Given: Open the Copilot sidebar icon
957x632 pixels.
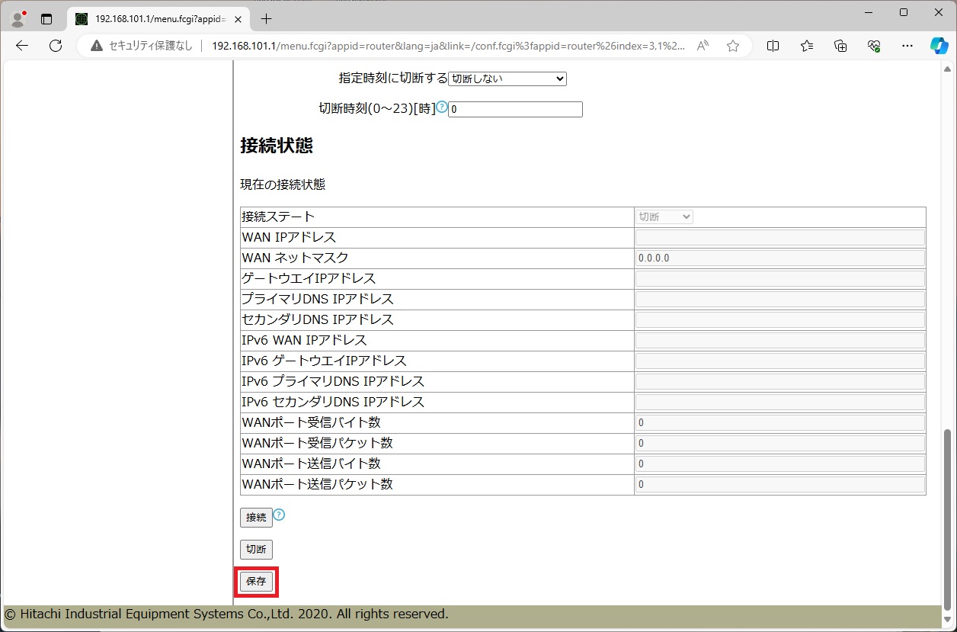Looking at the screenshot, I should pyautogui.click(x=939, y=46).
